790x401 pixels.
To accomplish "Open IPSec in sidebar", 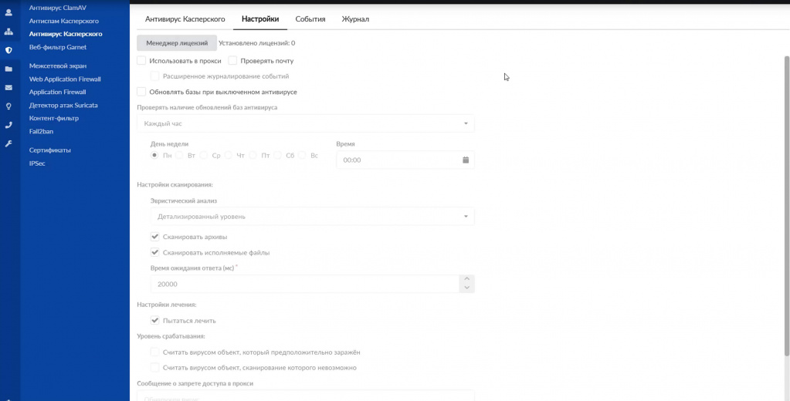I will pos(37,163).
